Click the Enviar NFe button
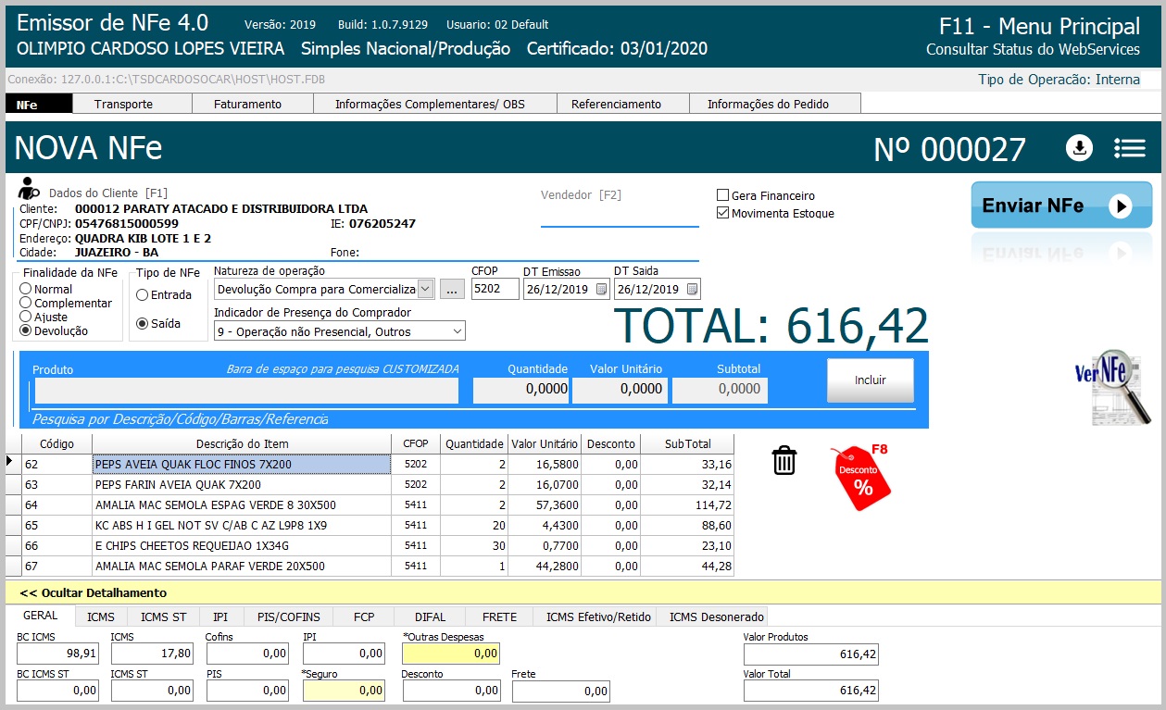 pyautogui.click(x=1061, y=206)
